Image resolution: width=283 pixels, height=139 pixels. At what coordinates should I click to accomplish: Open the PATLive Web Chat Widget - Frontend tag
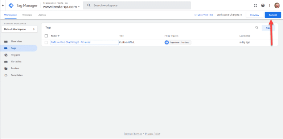(71, 42)
